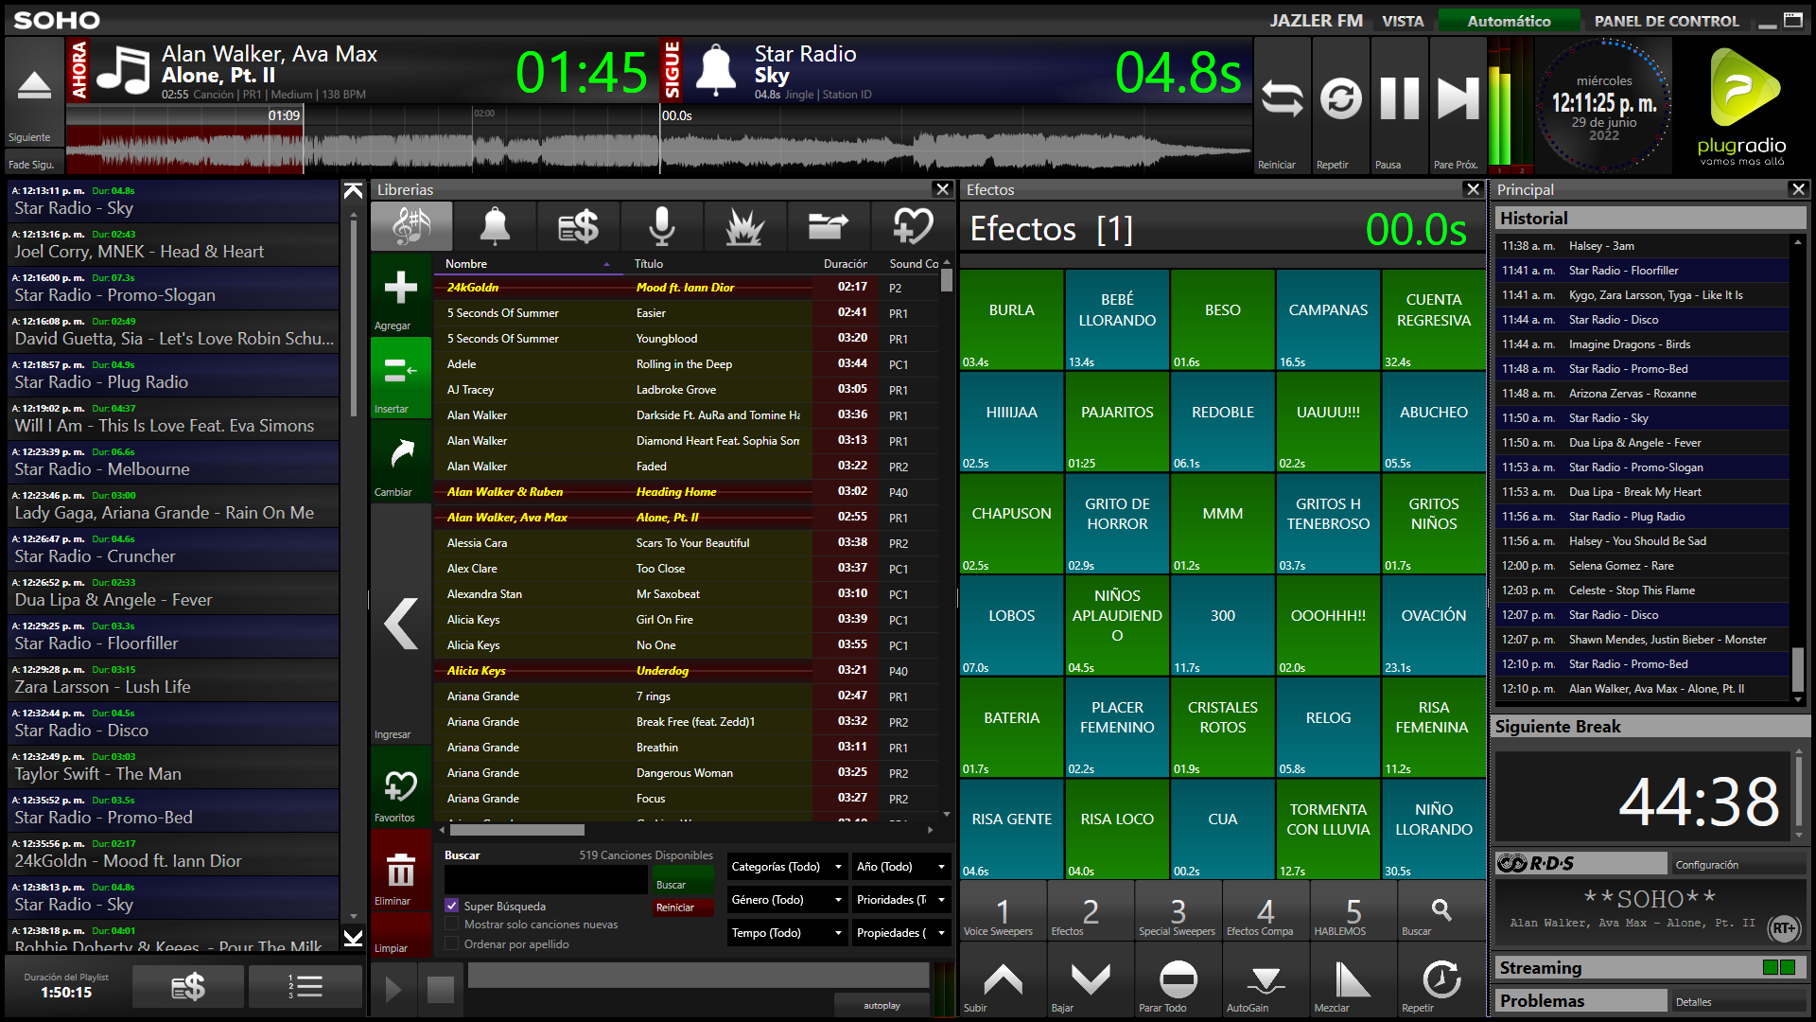Open the music library tab icon
Image resolution: width=1816 pixels, height=1022 pixels.
pyautogui.click(x=412, y=226)
